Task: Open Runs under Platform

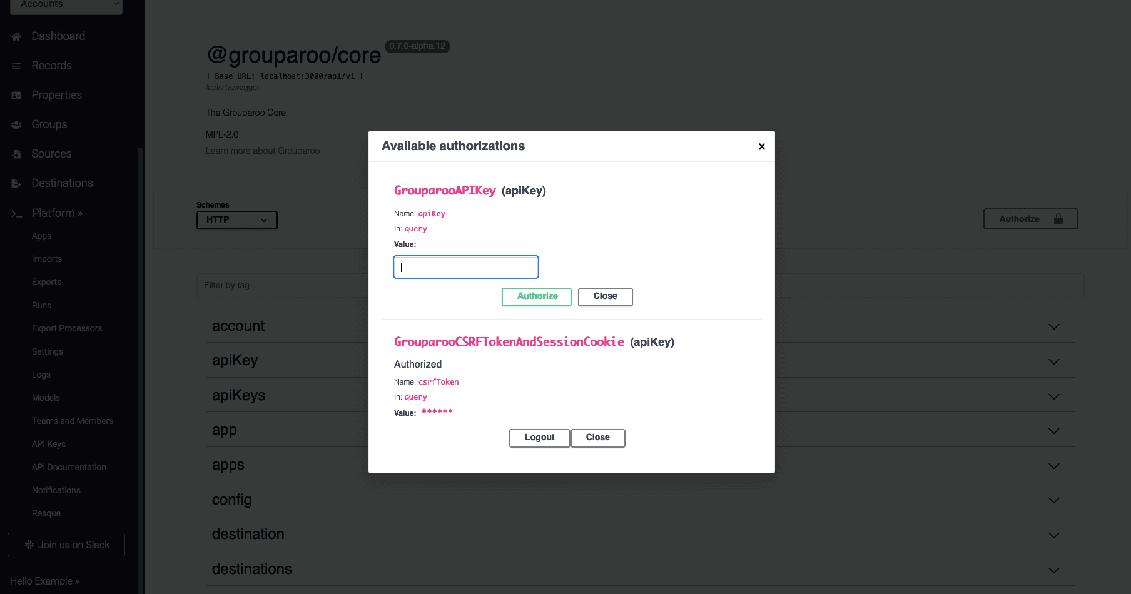Action: tap(41, 305)
